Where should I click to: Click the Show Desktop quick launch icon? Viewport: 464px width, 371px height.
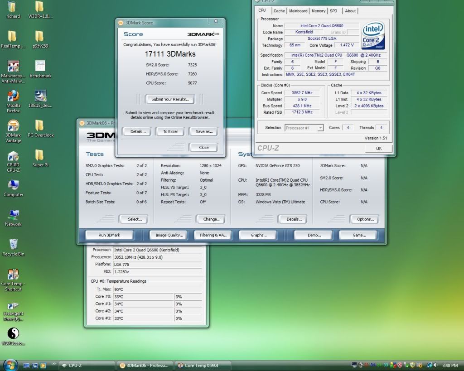[x=26, y=366]
